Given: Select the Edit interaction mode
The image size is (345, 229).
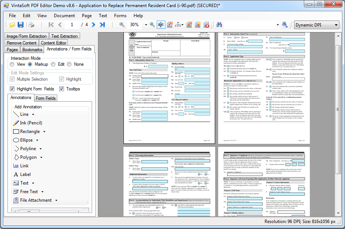Looking at the screenshot, I should tap(53, 64).
